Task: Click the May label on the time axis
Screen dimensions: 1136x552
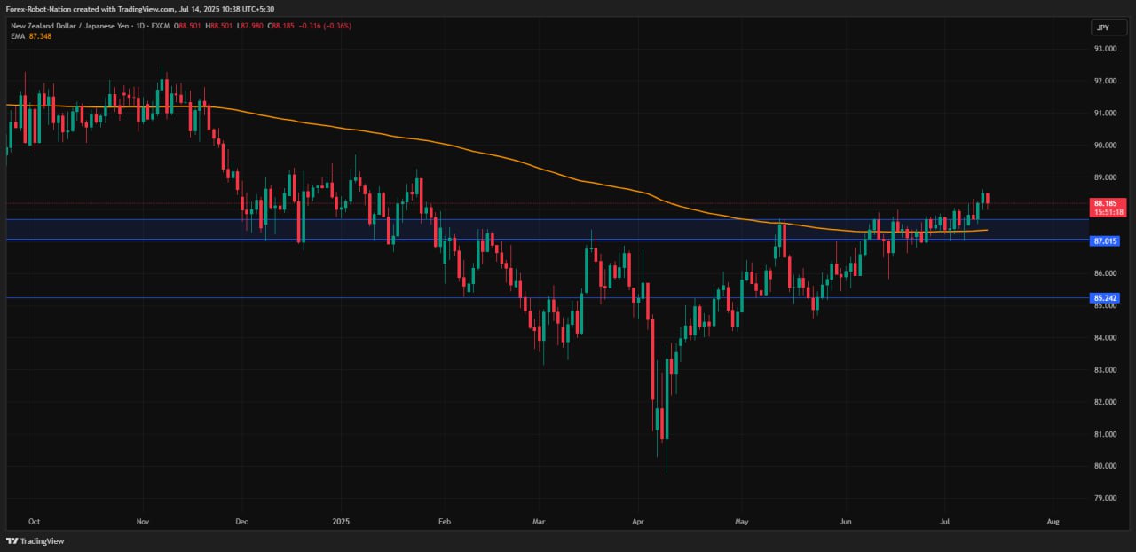Action: click(x=743, y=521)
